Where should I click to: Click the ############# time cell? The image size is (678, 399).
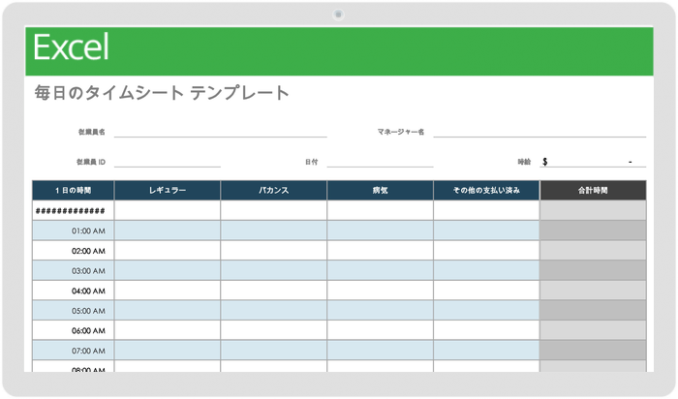tap(73, 210)
